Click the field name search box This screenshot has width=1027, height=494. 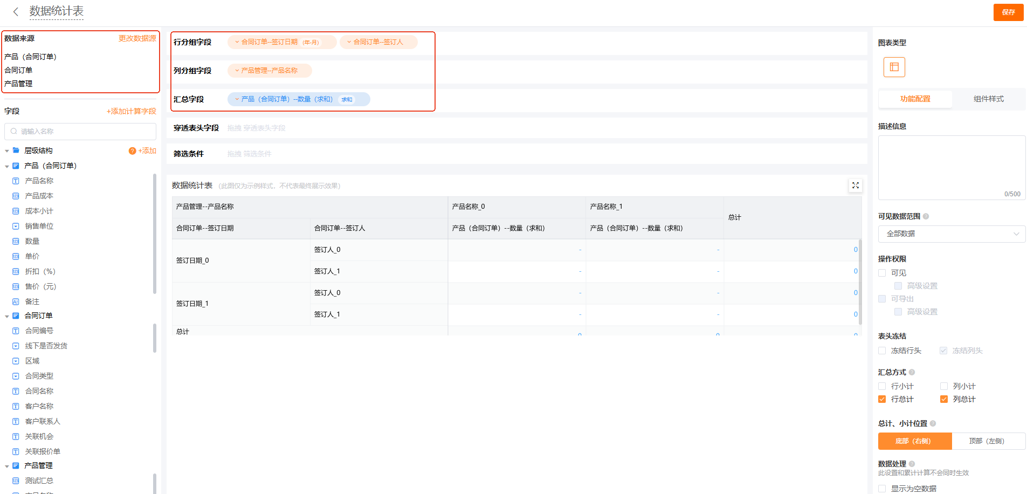81,131
